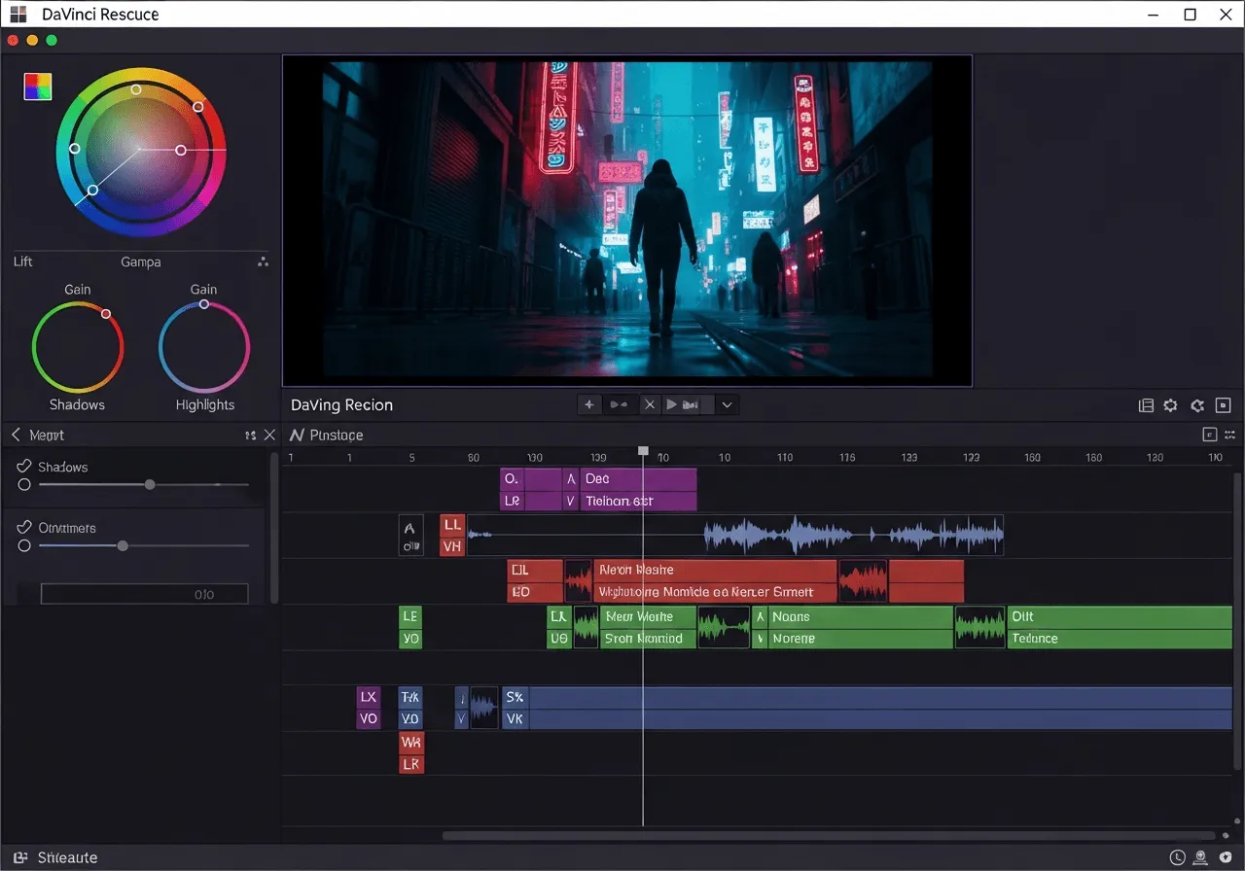Click the play button under the viewer
Screen dimensions: 1245x871
[672, 404]
